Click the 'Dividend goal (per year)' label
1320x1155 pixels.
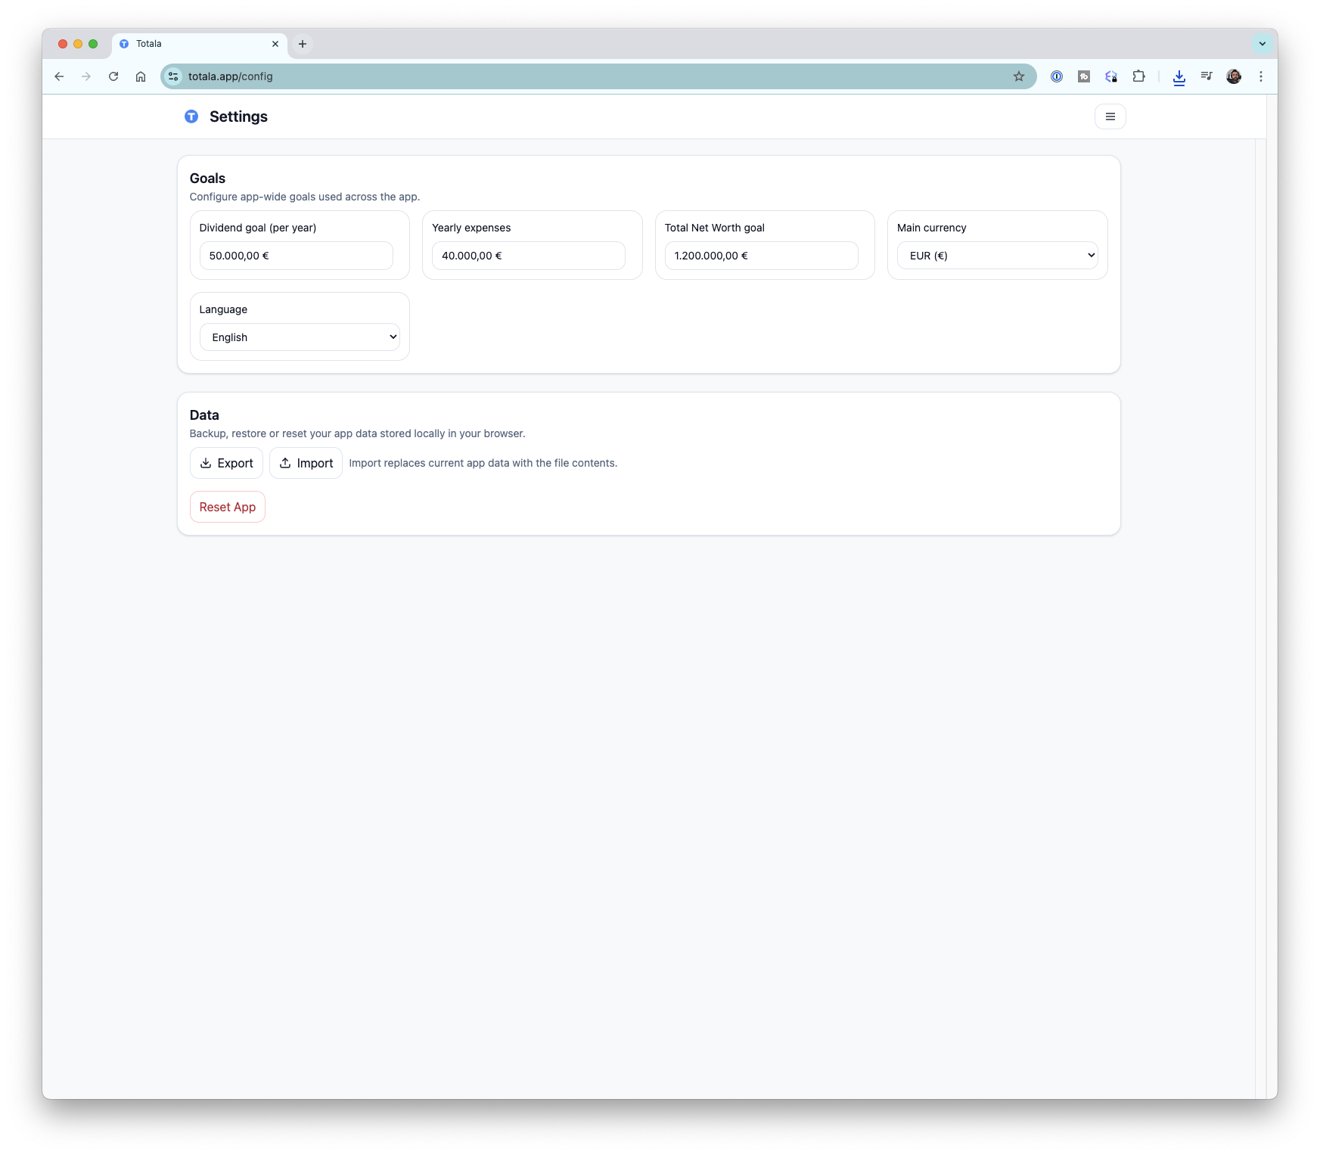(258, 228)
